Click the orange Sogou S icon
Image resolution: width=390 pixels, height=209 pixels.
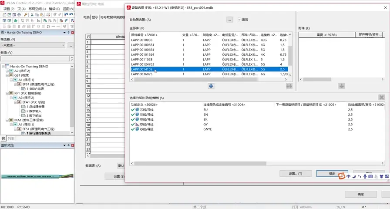(x=342, y=176)
